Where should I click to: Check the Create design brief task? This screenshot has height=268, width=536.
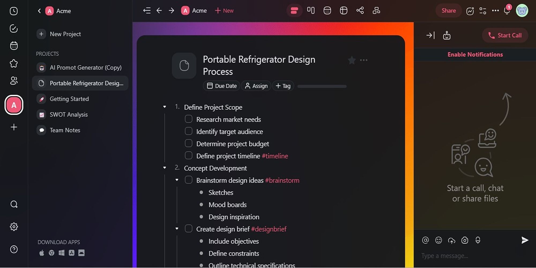coord(189,228)
